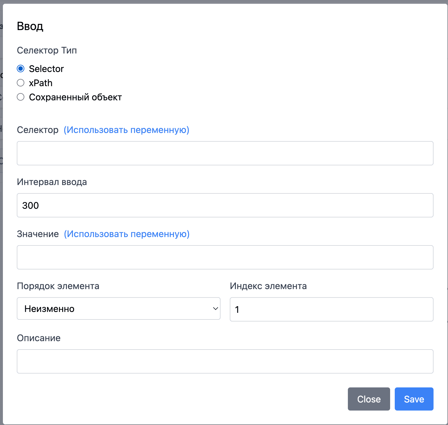Click the Описание label text
The image size is (448, 425).
(39, 338)
